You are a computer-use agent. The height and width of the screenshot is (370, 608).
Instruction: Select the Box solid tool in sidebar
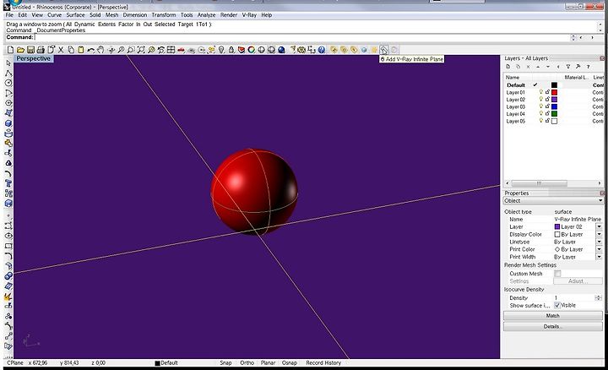[8, 123]
